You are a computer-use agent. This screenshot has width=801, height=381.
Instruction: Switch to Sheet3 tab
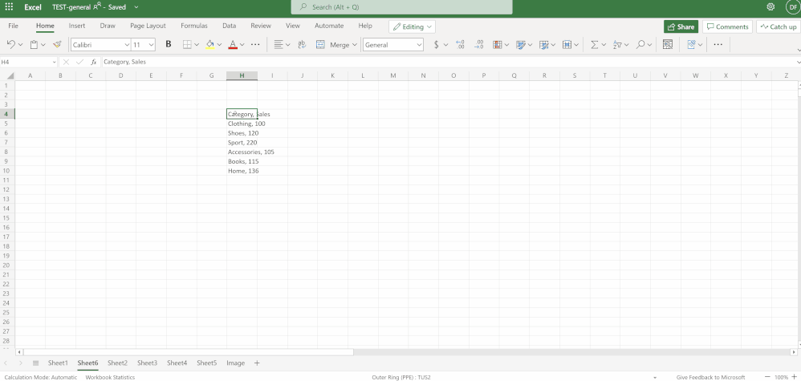click(147, 363)
